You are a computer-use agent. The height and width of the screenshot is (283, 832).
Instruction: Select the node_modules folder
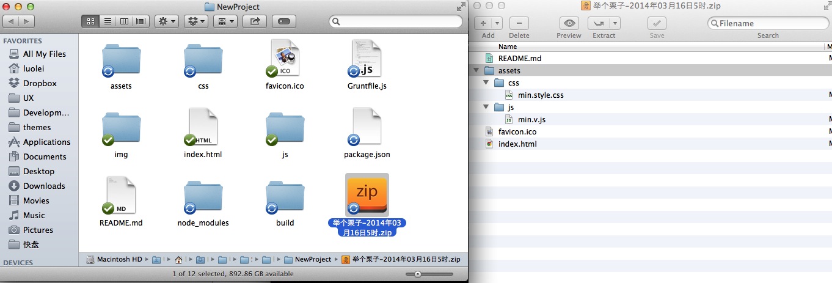[203, 197]
